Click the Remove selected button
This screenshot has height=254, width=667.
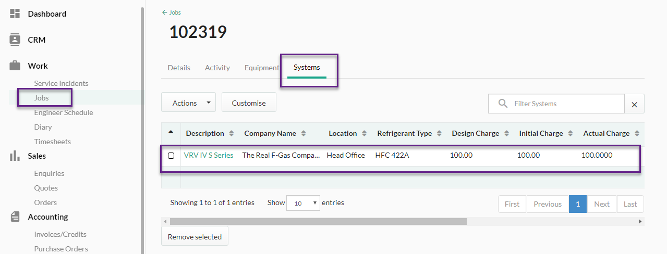point(195,237)
